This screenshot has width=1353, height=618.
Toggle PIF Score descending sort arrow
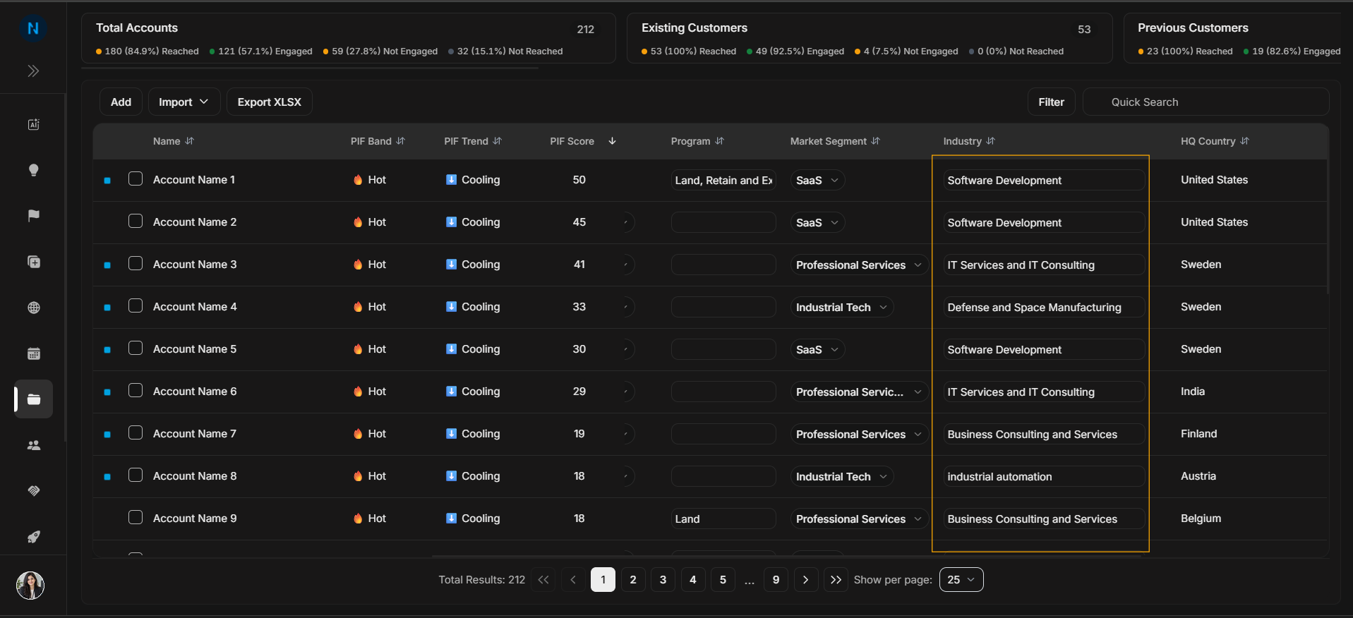[612, 141]
